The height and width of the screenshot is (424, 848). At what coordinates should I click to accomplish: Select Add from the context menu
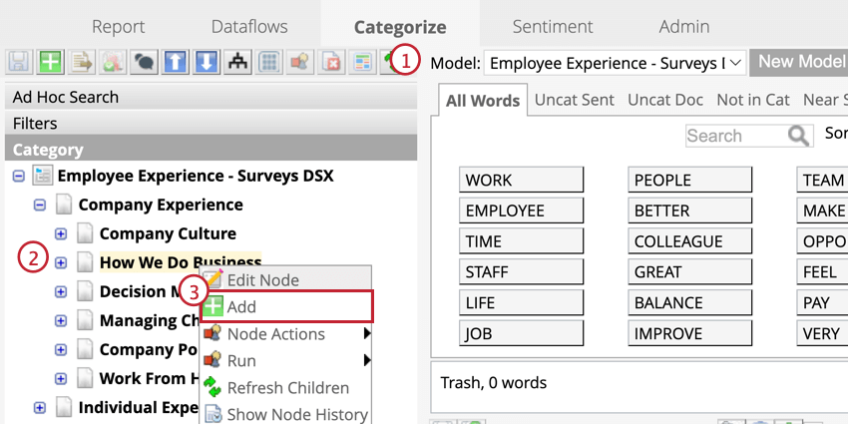[x=241, y=307]
